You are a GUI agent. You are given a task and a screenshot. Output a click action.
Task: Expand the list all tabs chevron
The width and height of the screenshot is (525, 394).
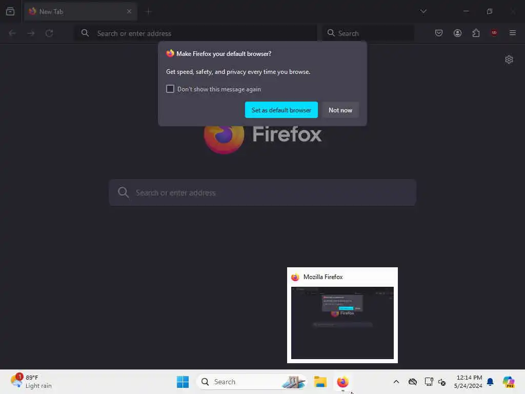click(x=423, y=11)
